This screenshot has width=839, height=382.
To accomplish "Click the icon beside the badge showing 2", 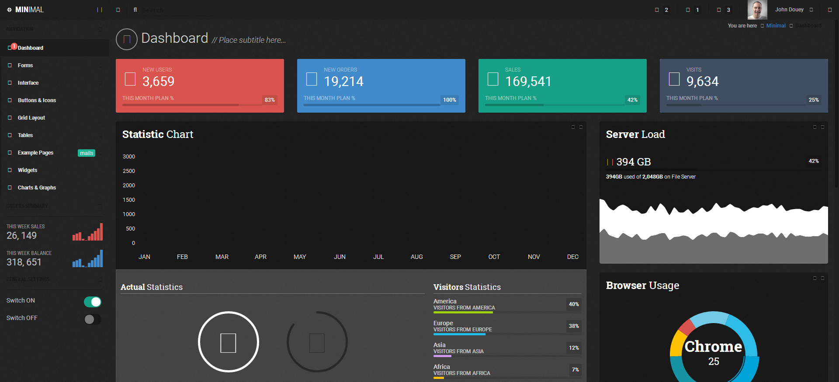I will click(657, 10).
